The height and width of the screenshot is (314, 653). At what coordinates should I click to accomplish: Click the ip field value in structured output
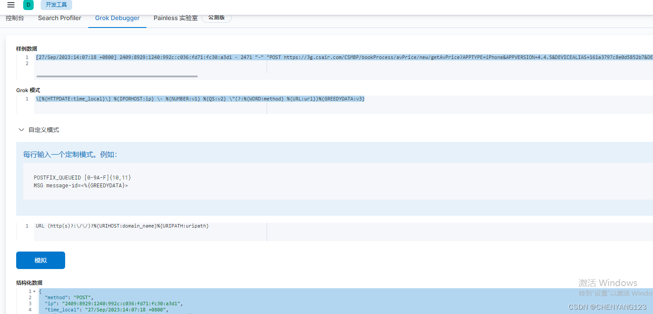coord(125,303)
